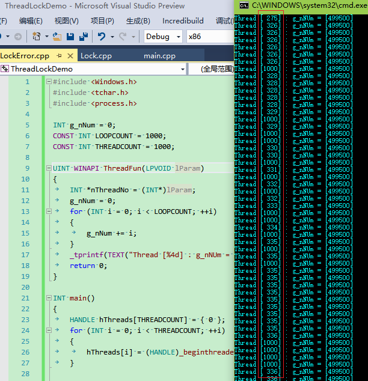Click the Save All icon

click(x=82, y=37)
